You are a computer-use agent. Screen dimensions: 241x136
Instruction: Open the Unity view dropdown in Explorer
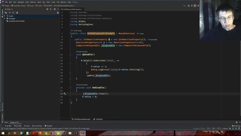click(x=9, y=9)
